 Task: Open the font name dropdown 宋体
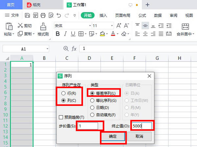tap(90, 25)
